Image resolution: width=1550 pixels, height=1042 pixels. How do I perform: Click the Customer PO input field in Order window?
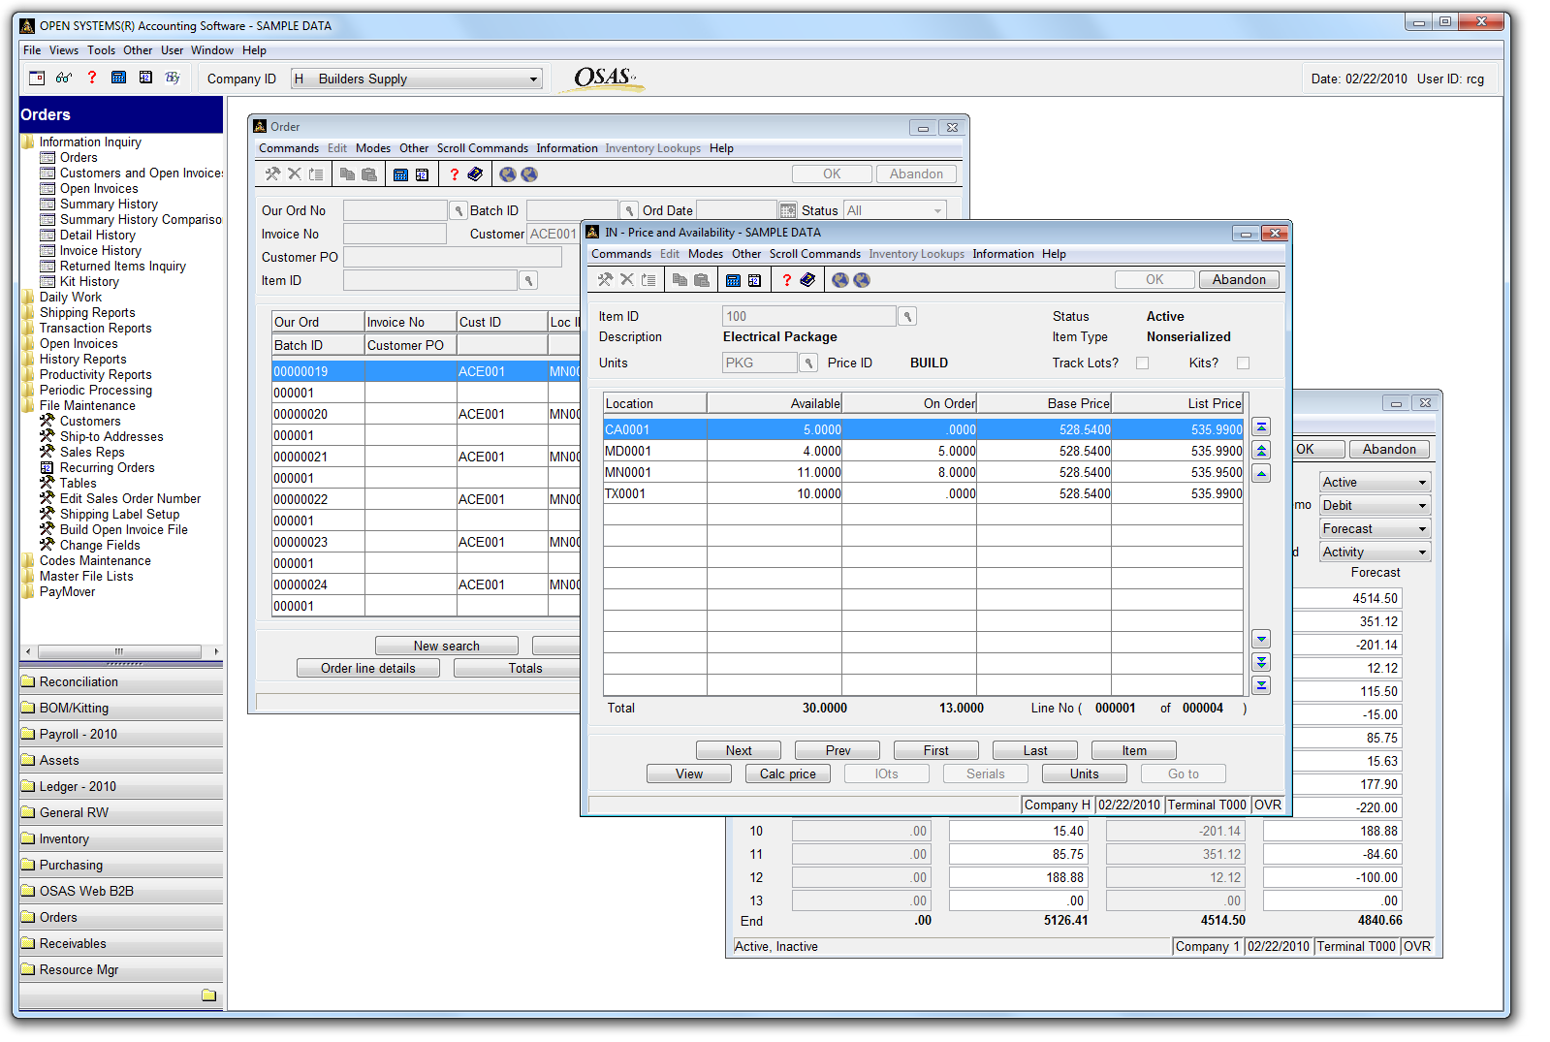tap(453, 257)
